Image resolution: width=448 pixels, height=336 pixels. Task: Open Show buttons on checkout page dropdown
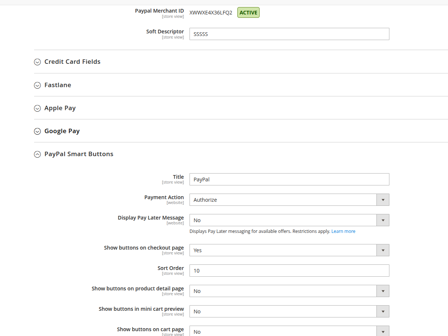(289, 250)
